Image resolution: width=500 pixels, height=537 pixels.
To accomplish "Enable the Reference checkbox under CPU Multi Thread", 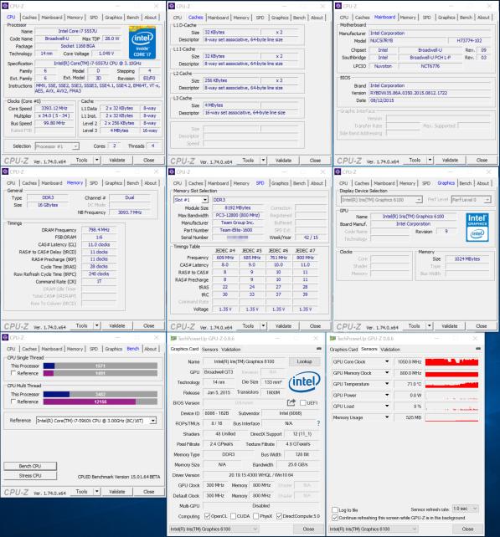I will [x=13, y=401].
